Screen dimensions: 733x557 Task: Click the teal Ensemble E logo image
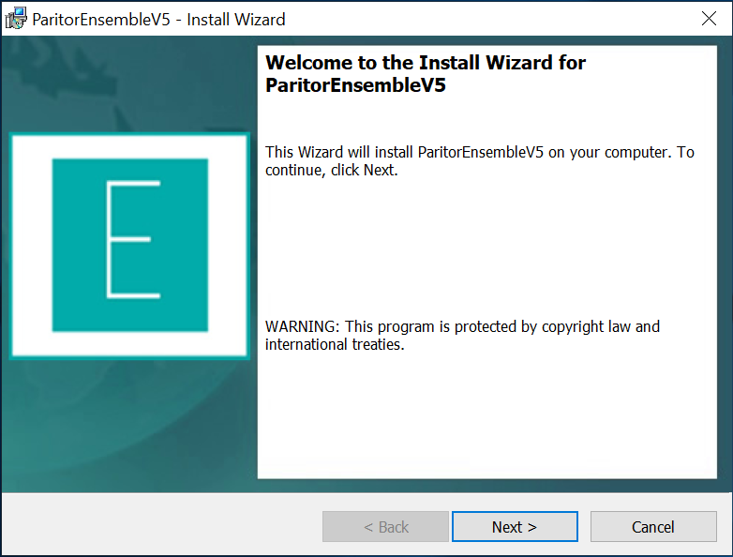[129, 246]
